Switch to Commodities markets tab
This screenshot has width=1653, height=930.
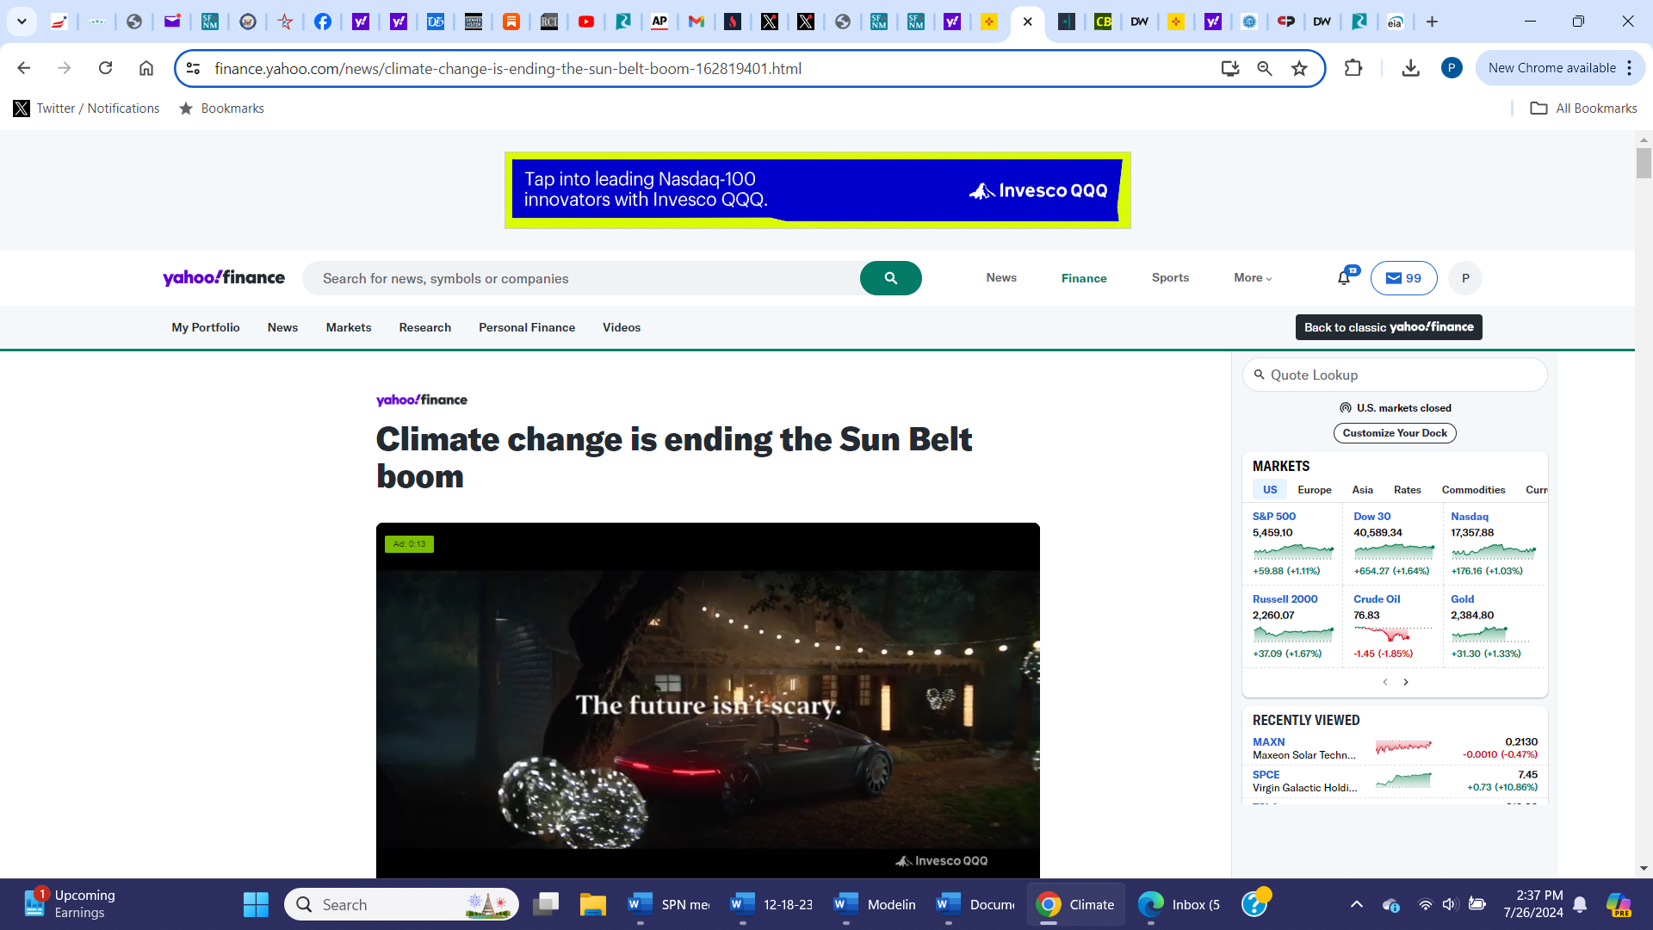click(1473, 490)
